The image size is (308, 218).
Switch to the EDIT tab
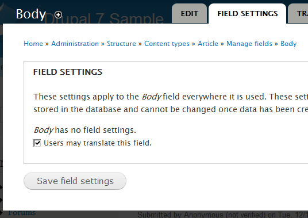[190, 14]
